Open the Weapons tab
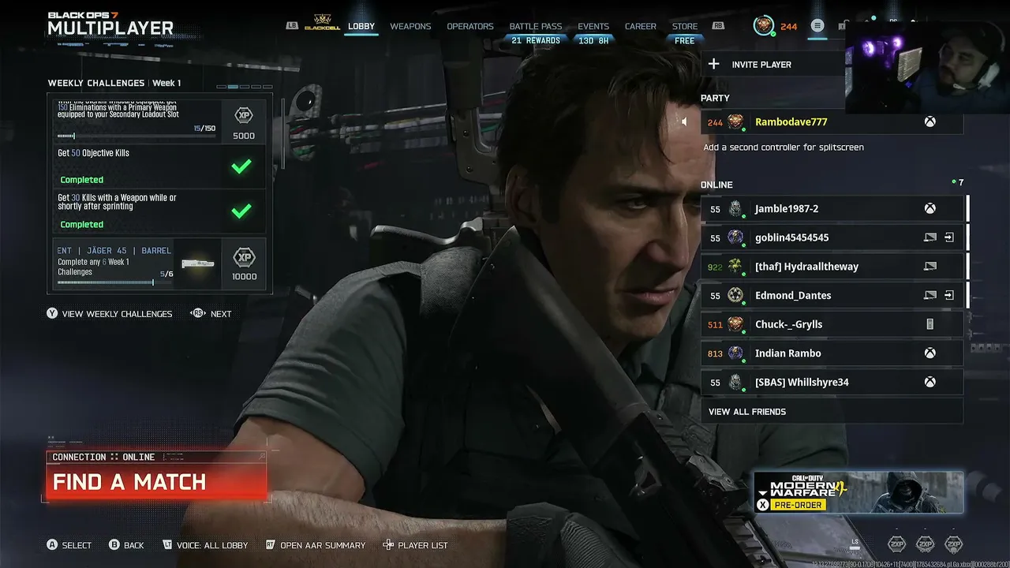 (410, 26)
